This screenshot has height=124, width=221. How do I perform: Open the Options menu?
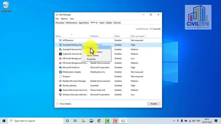64,19
